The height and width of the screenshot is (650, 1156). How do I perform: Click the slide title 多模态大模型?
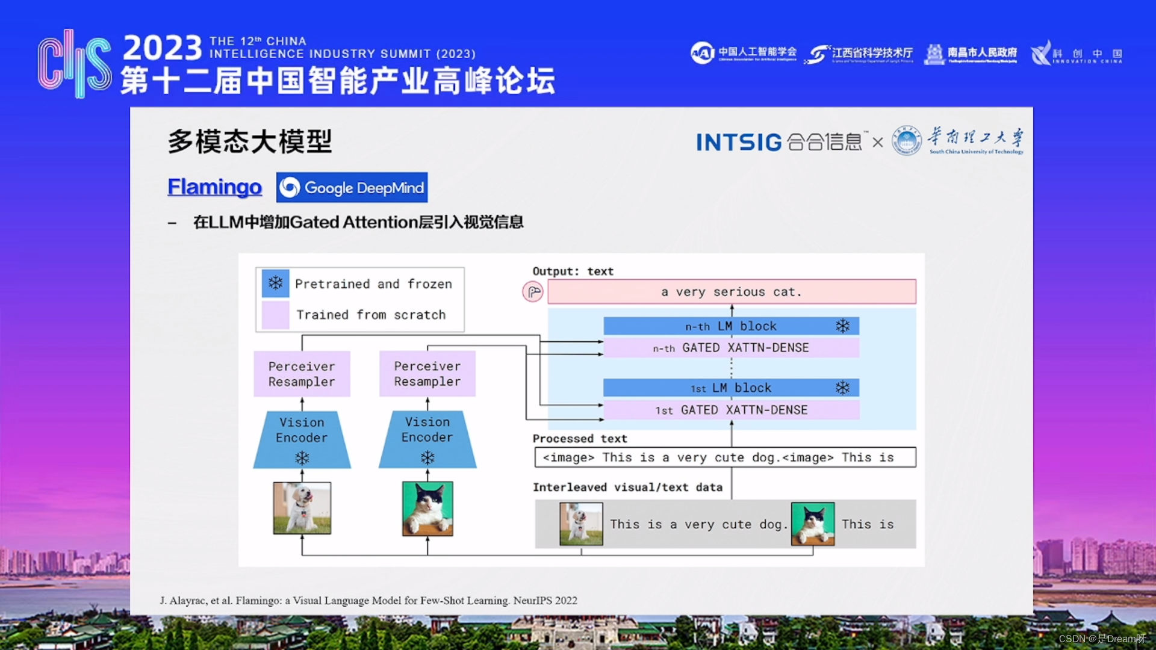250,141
